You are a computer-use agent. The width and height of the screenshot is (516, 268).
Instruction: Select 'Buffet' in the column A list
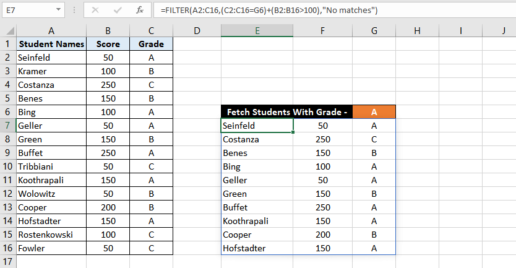tap(51, 153)
